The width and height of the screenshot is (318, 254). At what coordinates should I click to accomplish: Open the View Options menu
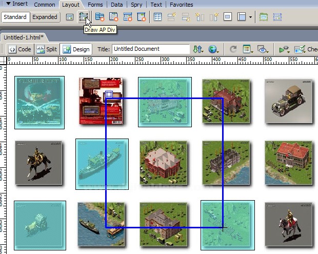coord(248,49)
